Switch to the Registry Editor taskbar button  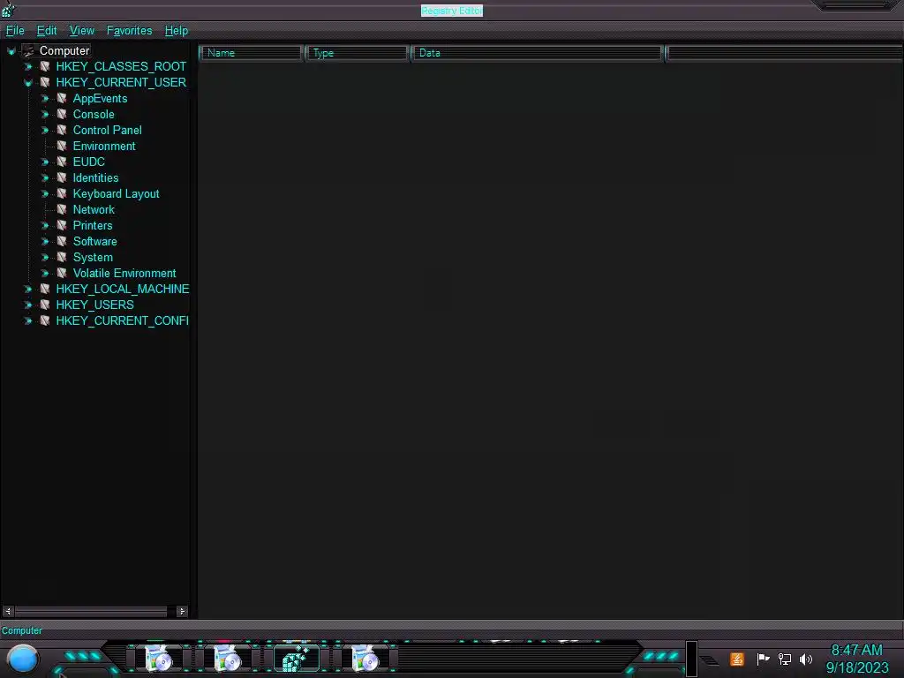(x=297, y=658)
